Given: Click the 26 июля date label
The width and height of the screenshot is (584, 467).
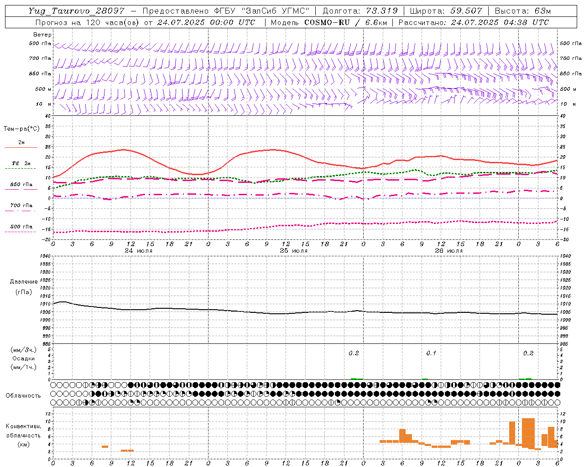Looking at the screenshot, I should pyautogui.click(x=449, y=251).
